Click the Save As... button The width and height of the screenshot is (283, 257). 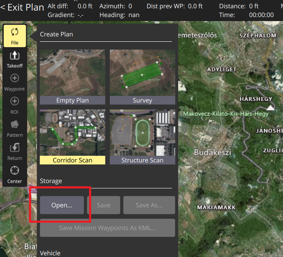[x=149, y=205]
